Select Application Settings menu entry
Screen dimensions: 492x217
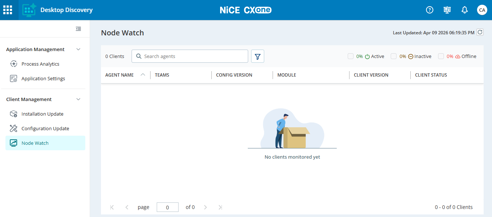click(43, 78)
